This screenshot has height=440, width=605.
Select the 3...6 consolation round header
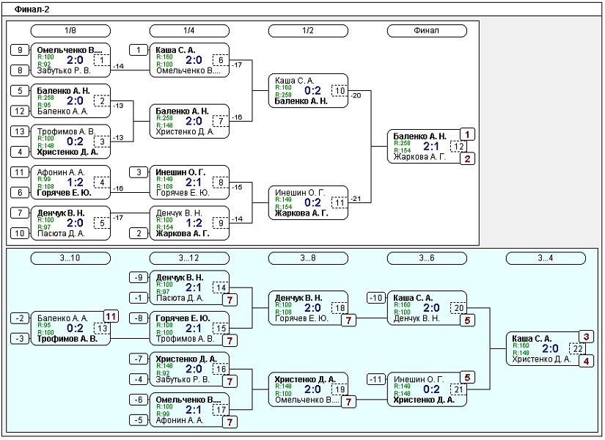click(427, 258)
